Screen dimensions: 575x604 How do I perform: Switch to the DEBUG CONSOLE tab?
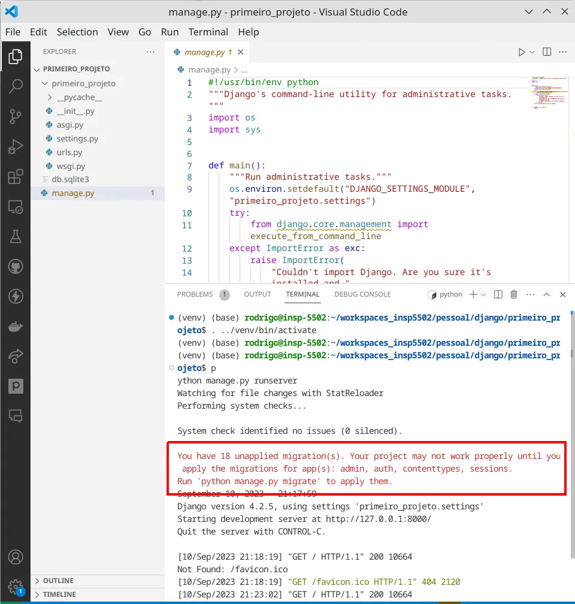(362, 294)
